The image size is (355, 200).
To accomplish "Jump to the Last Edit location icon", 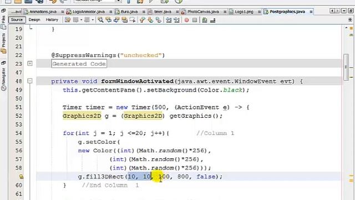I will [x=68, y=20].
